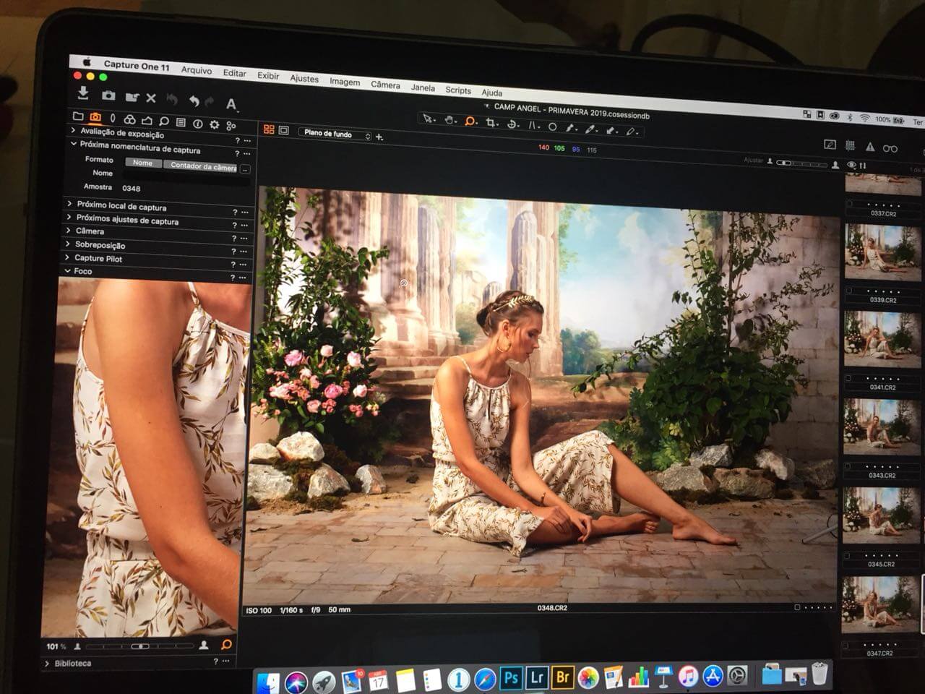The width and height of the screenshot is (925, 694).
Task: Select the Keystone tool
Action: pyautogui.click(x=533, y=125)
